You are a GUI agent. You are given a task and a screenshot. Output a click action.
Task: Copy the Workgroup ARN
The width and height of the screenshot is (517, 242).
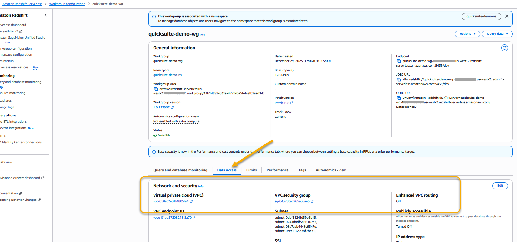coord(156,89)
